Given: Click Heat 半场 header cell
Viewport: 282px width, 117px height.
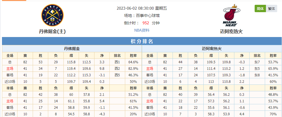Looking at the screenshot, I should coord(150,88).
